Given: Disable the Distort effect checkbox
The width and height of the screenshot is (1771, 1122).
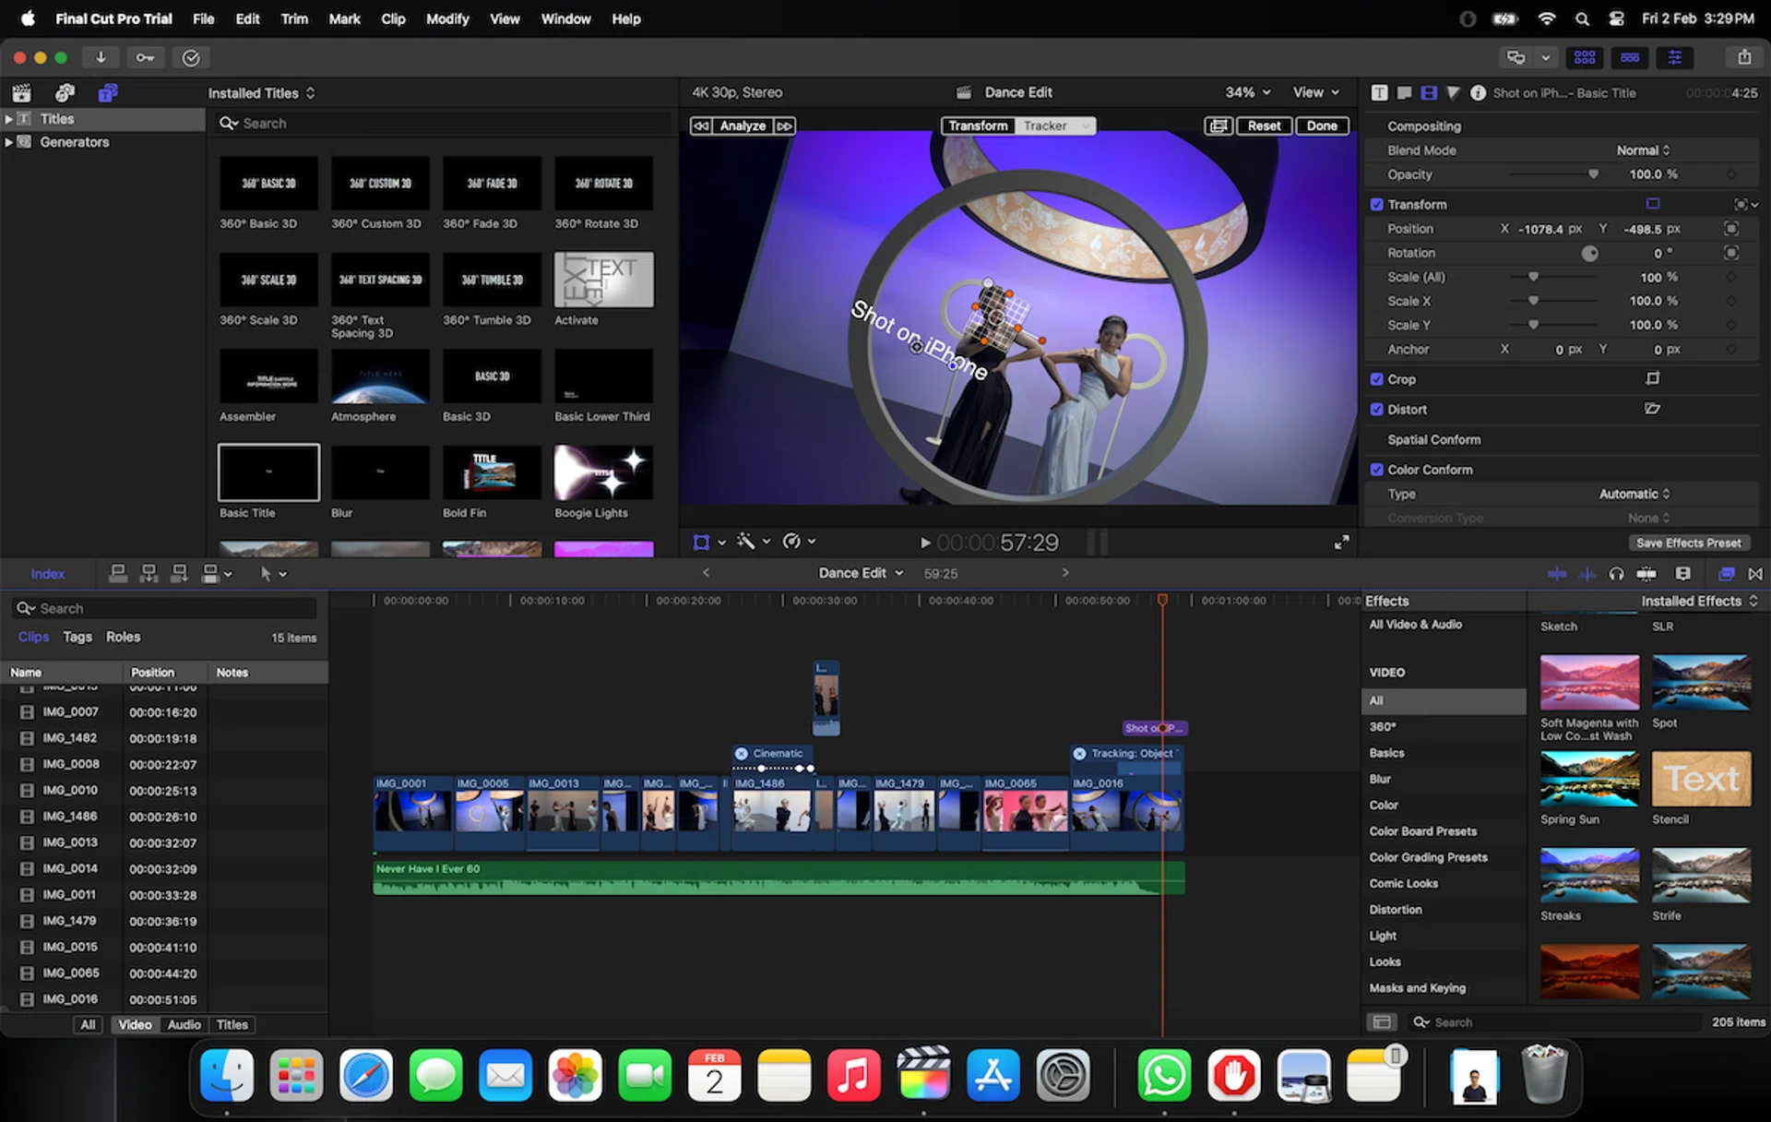Looking at the screenshot, I should (x=1377, y=409).
